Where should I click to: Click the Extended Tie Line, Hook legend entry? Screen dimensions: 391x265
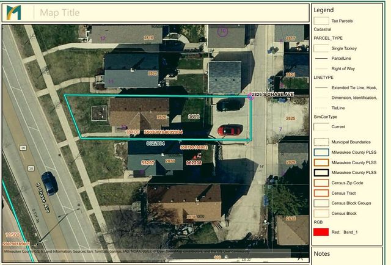(354, 88)
